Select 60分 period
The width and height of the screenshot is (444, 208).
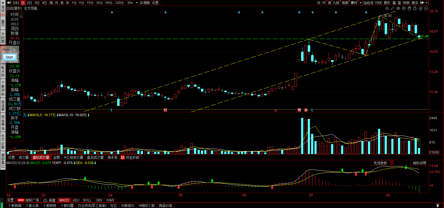click(109, 3)
